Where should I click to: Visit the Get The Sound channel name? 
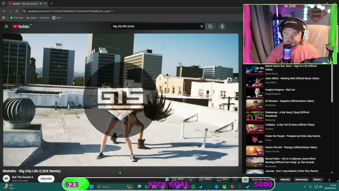(21, 177)
